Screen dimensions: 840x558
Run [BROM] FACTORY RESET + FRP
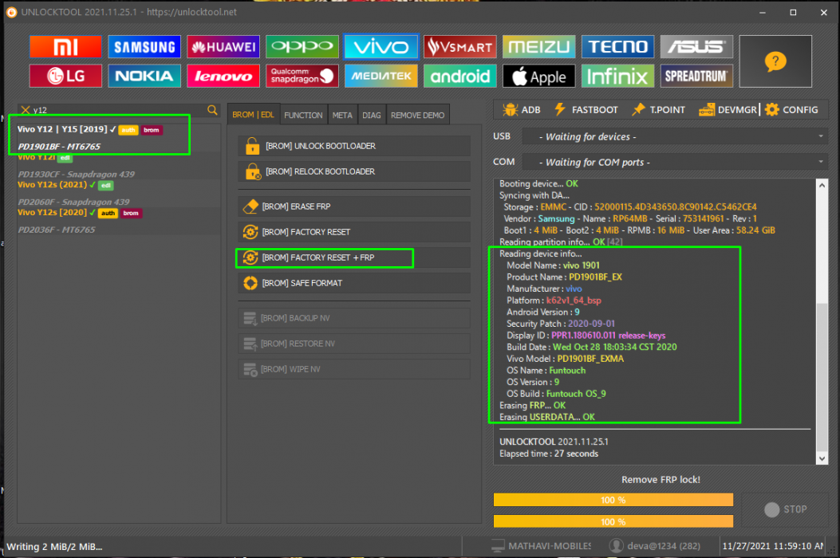coord(354,257)
